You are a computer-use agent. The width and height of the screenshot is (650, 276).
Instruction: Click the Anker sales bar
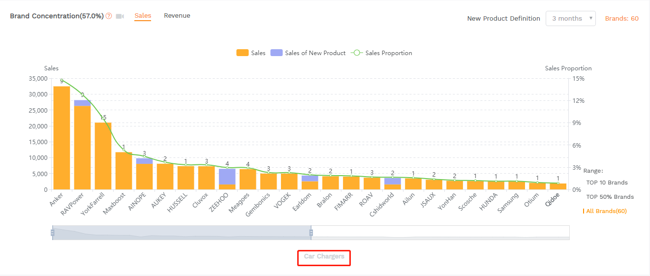click(62, 138)
